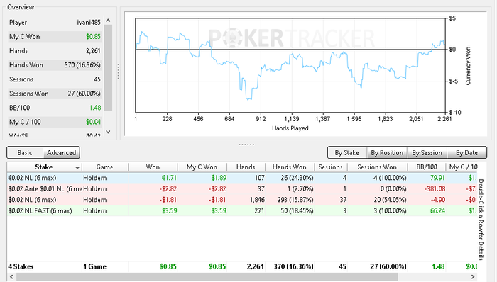Image resolution: width=497 pixels, height=282 pixels.
Task: Click the overview panel scroll-up arrow
Action: pyautogui.click(x=108, y=21)
